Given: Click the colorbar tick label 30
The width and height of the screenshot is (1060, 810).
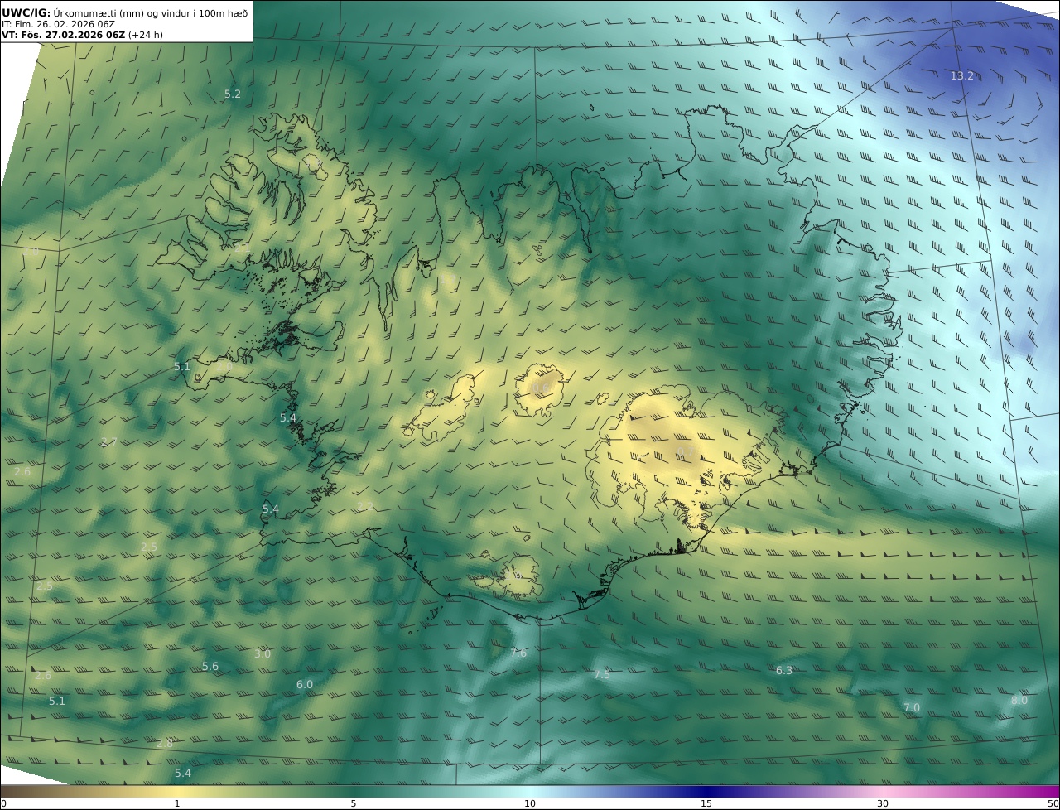Looking at the screenshot, I should tap(883, 803).
